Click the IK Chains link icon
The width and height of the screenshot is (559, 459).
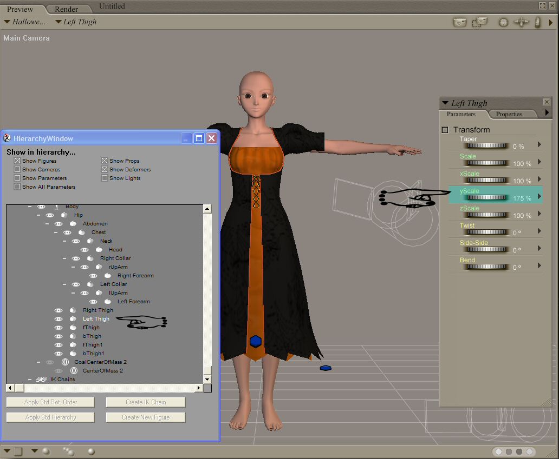pos(41,380)
